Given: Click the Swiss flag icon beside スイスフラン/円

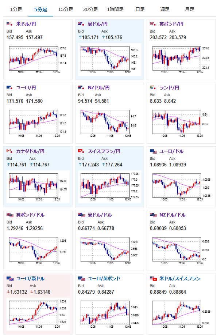Looking at the screenshot, I should 81,151.
